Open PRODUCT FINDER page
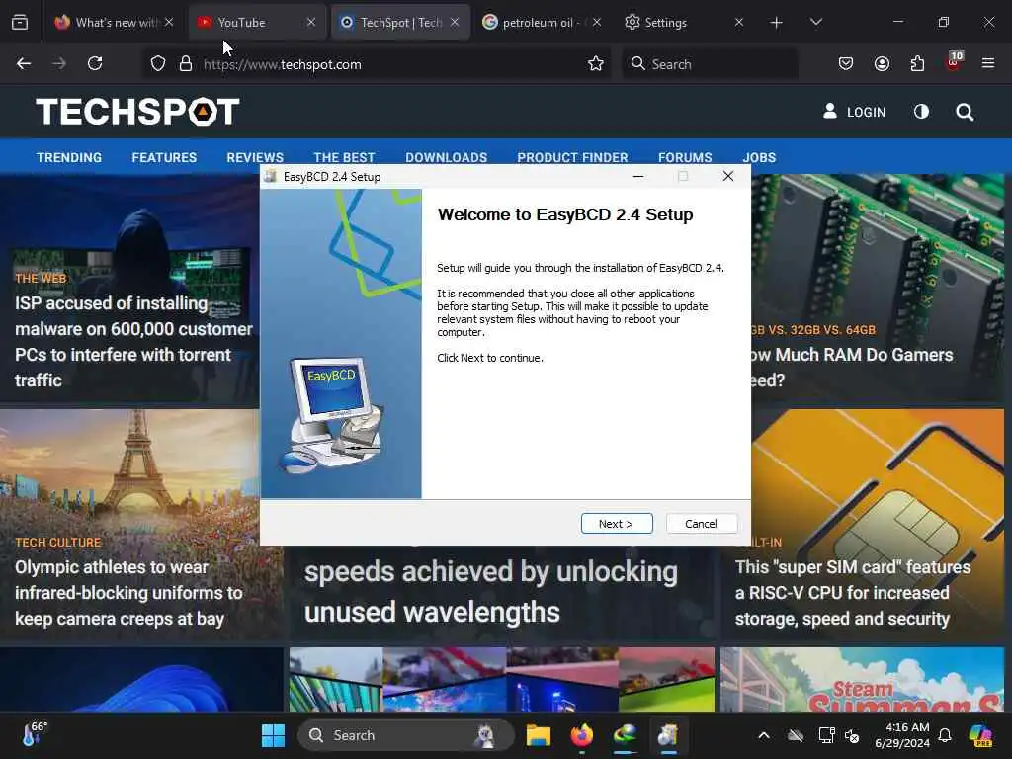The image size is (1012, 759). (x=572, y=157)
